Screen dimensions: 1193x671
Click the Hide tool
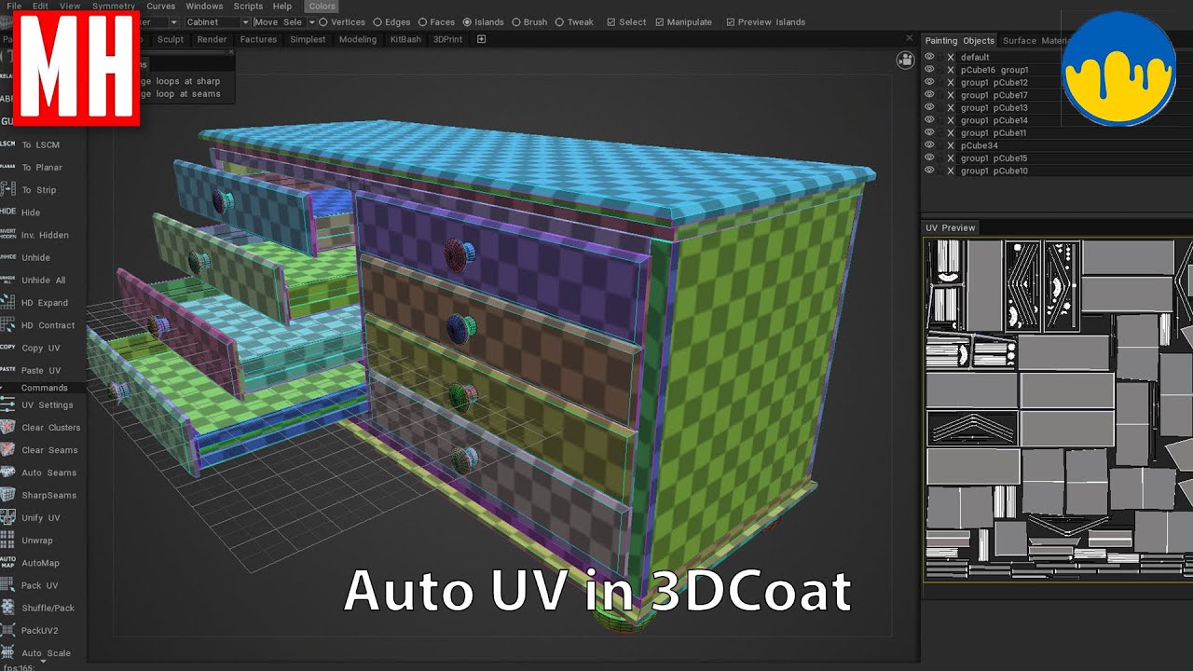[x=31, y=212]
